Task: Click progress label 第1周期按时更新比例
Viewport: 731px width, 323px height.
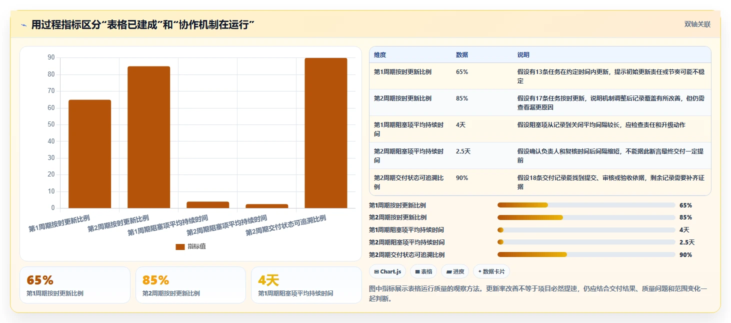Action: (397, 205)
